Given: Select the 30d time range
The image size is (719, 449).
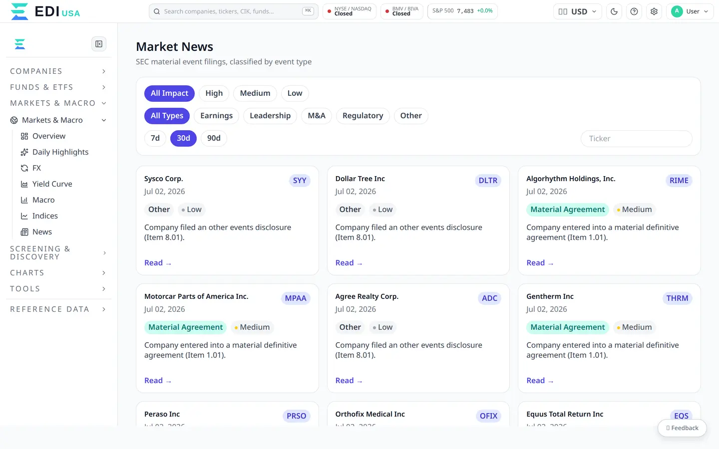Looking at the screenshot, I should click(x=183, y=138).
